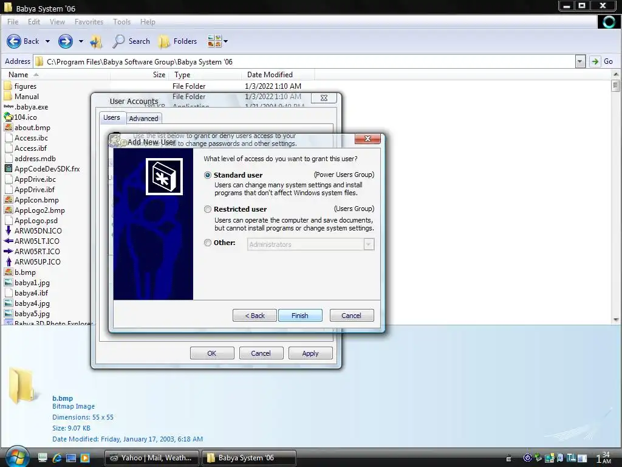
Task: Sort by the Type column header
Action: click(x=205, y=75)
